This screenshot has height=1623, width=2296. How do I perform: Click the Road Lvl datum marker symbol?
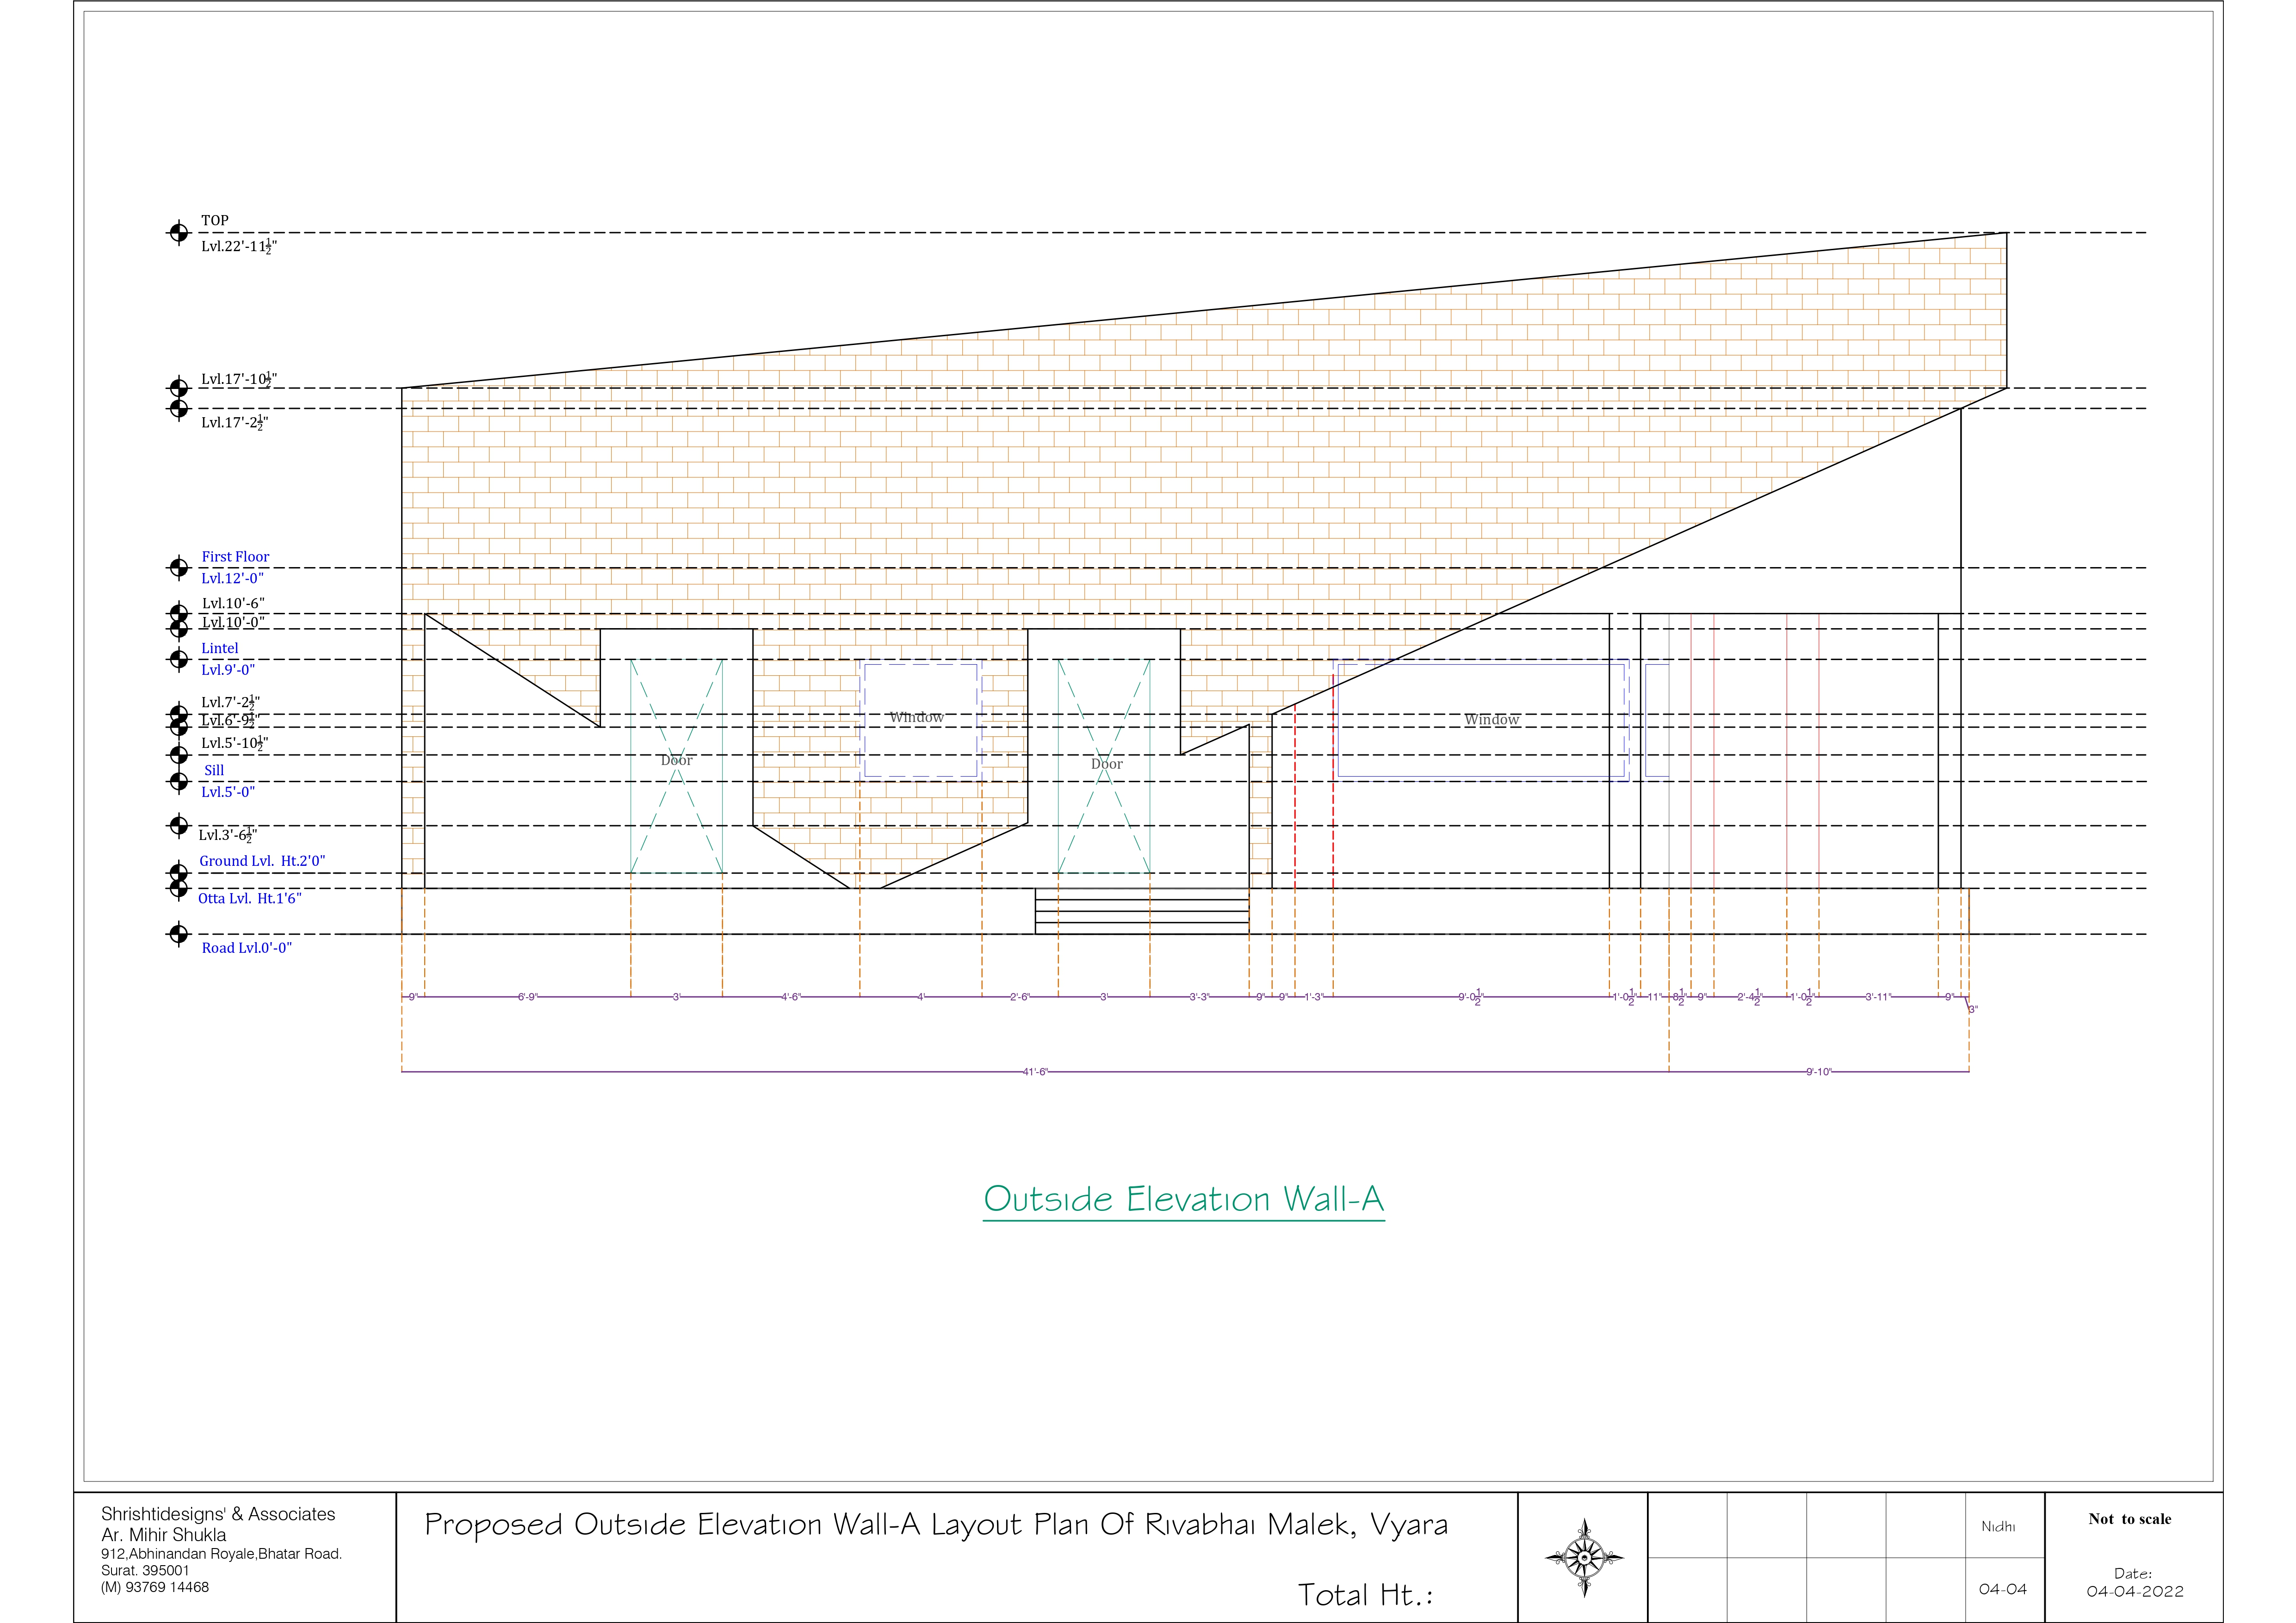pos(178,934)
